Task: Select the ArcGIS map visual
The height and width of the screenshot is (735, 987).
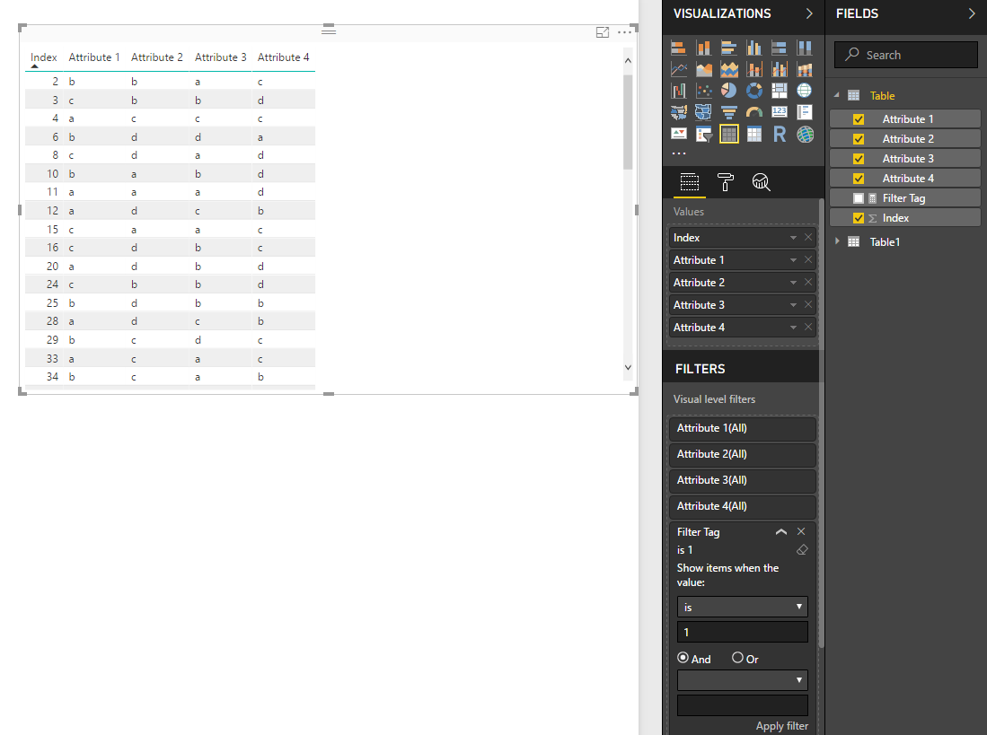Action: [x=805, y=134]
